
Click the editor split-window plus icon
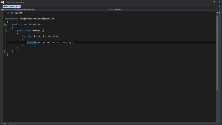[217, 12]
